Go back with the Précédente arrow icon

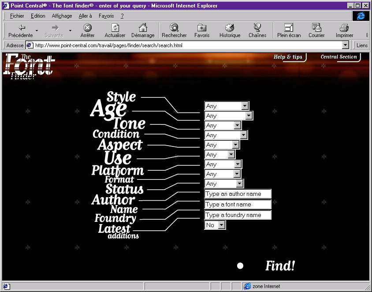pos(22,27)
